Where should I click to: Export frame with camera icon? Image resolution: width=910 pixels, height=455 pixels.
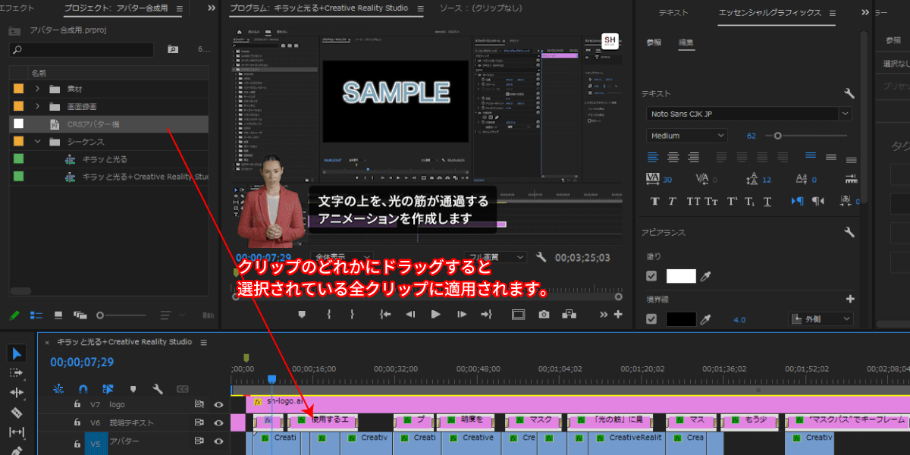tap(544, 314)
